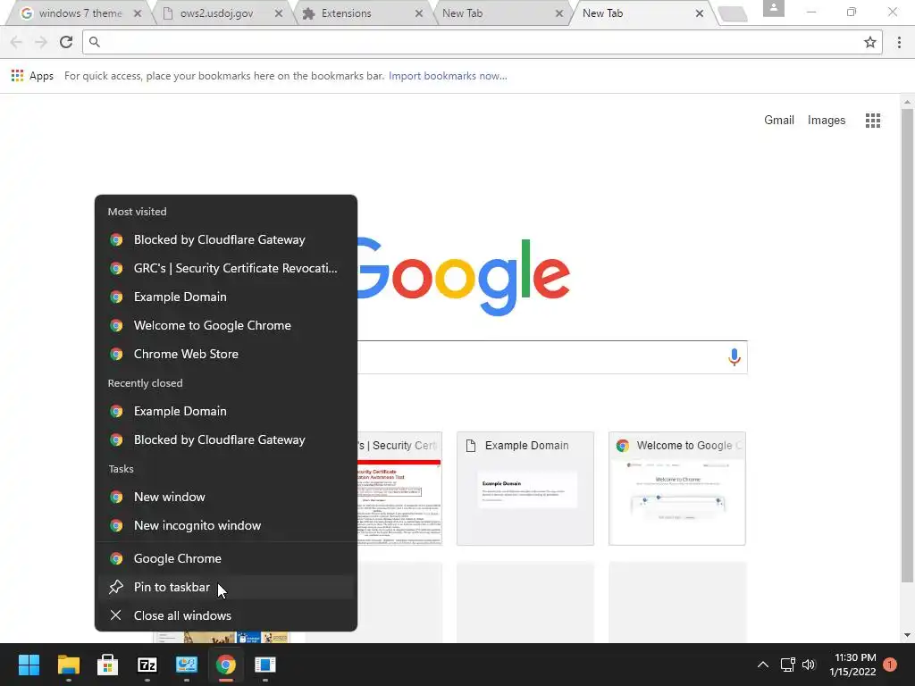Close the ows2.usdoj.gov tab
The image size is (915, 686).
coord(279,13)
